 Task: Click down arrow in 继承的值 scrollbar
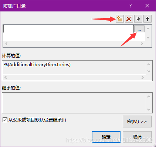(x=149, y=109)
